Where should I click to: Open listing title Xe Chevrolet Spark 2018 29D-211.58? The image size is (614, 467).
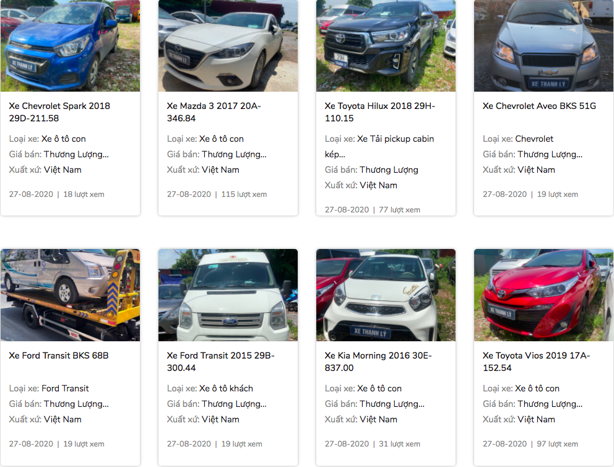tap(59, 112)
